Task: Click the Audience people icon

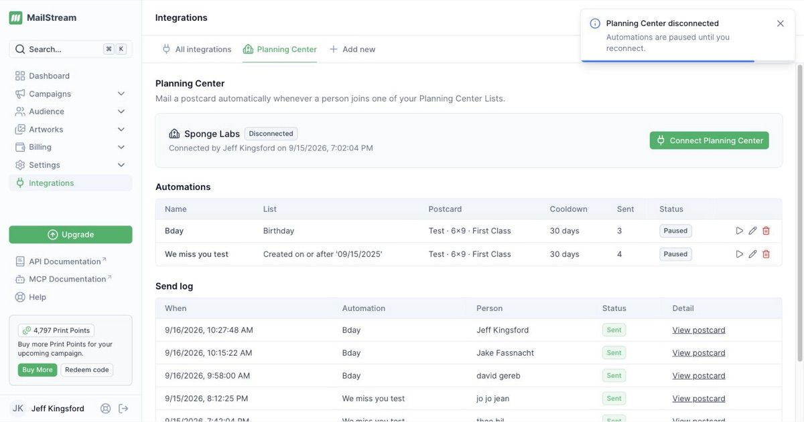Action: 20,112
